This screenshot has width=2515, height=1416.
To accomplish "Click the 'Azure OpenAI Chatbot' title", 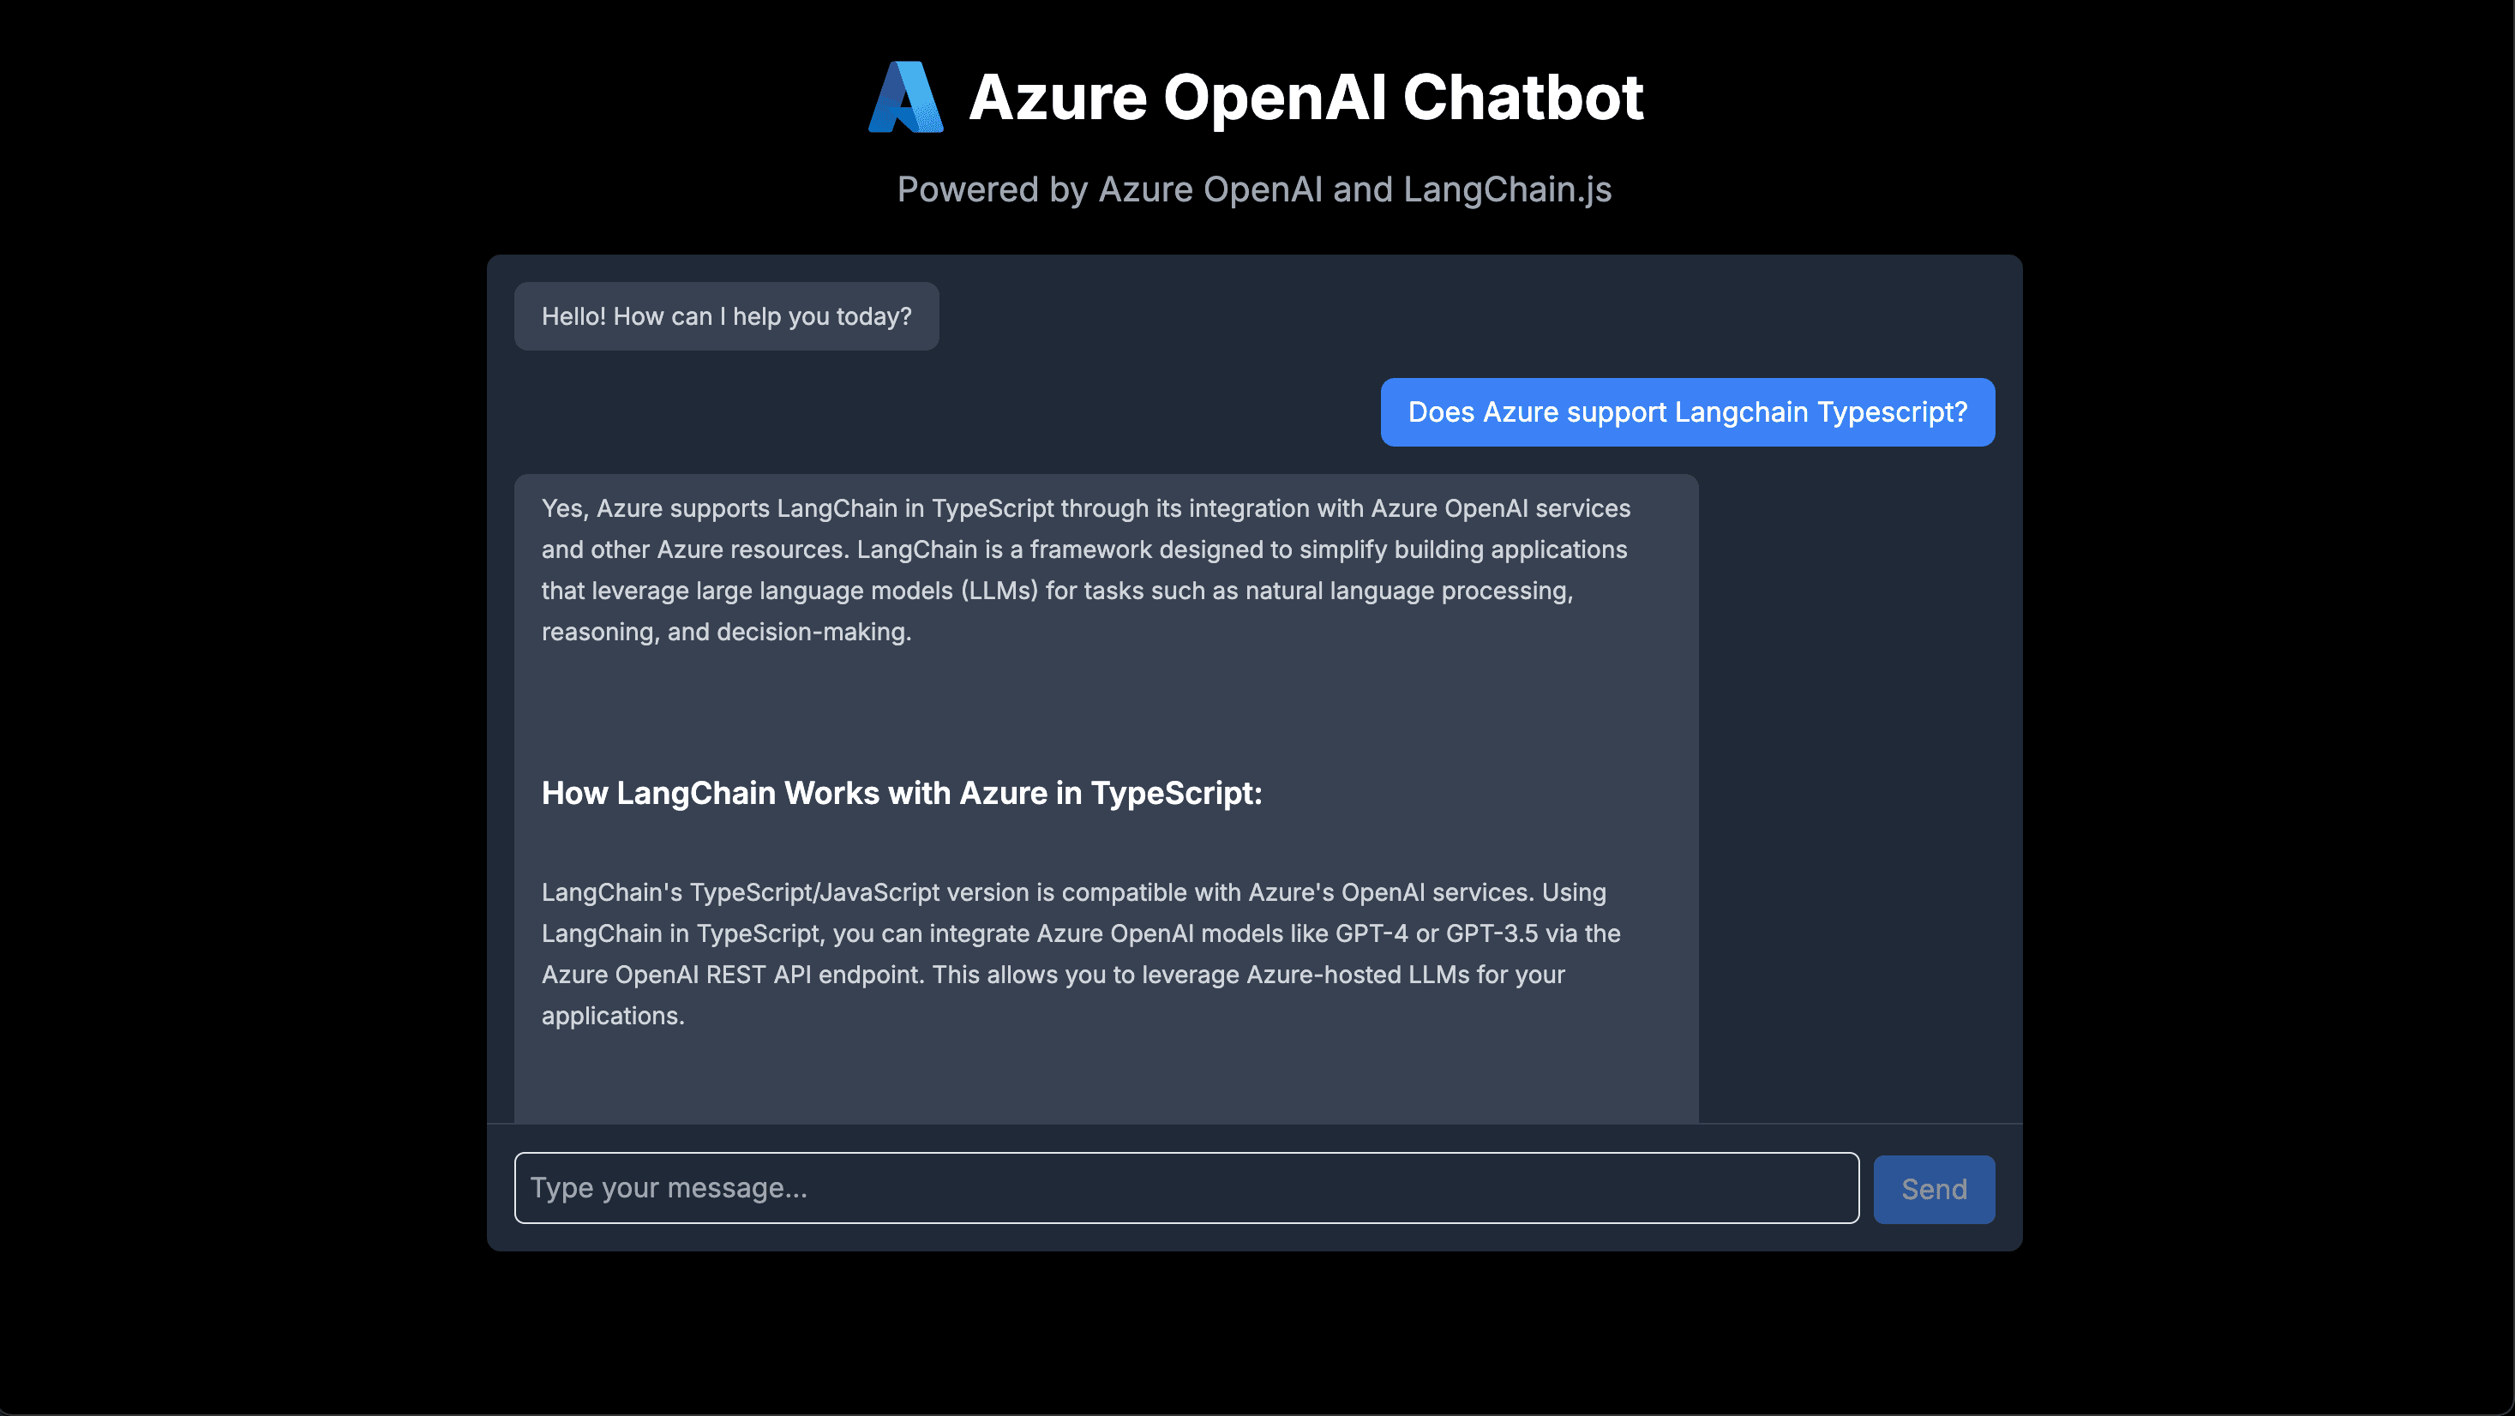I will [x=1306, y=98].
